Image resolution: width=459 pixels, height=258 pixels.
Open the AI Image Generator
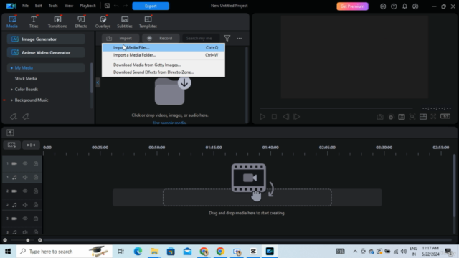tap(46, 39)
